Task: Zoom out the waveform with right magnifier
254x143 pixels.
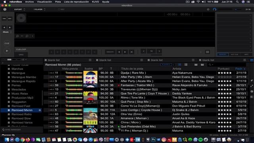Action: (27, 36)
